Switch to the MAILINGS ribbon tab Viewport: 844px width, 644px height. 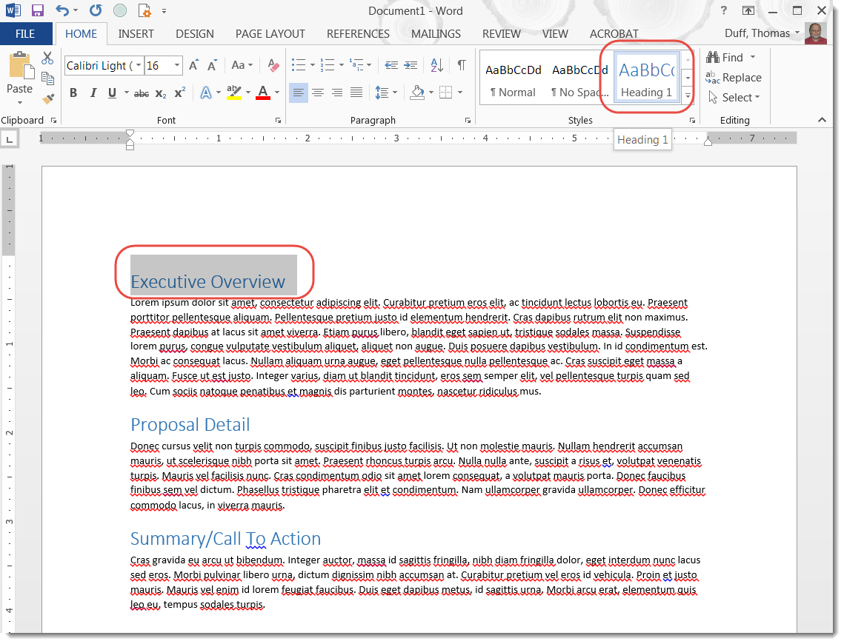coord(436,33)
